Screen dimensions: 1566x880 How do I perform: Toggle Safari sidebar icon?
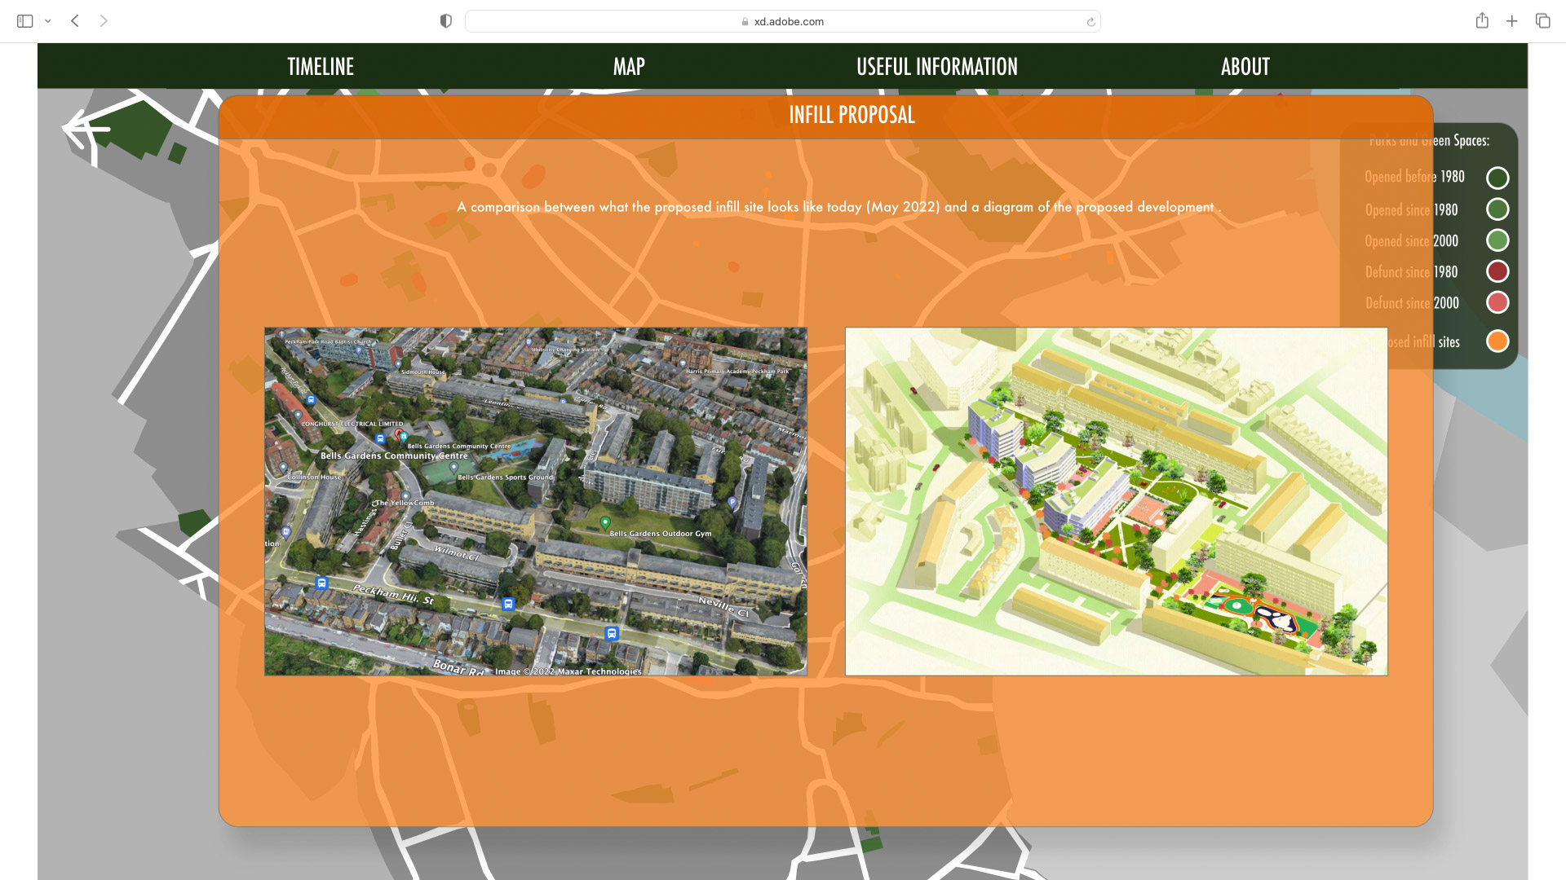24,21
